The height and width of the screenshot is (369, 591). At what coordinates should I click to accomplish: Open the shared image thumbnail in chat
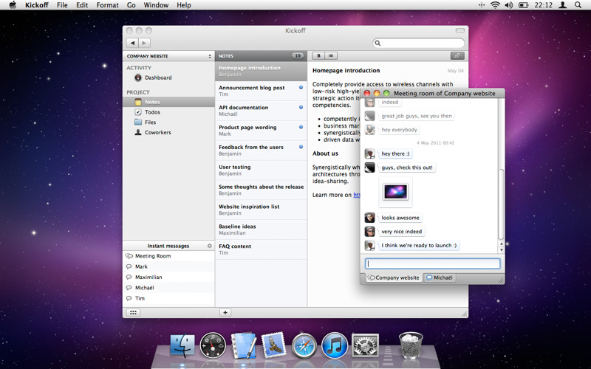395,192
